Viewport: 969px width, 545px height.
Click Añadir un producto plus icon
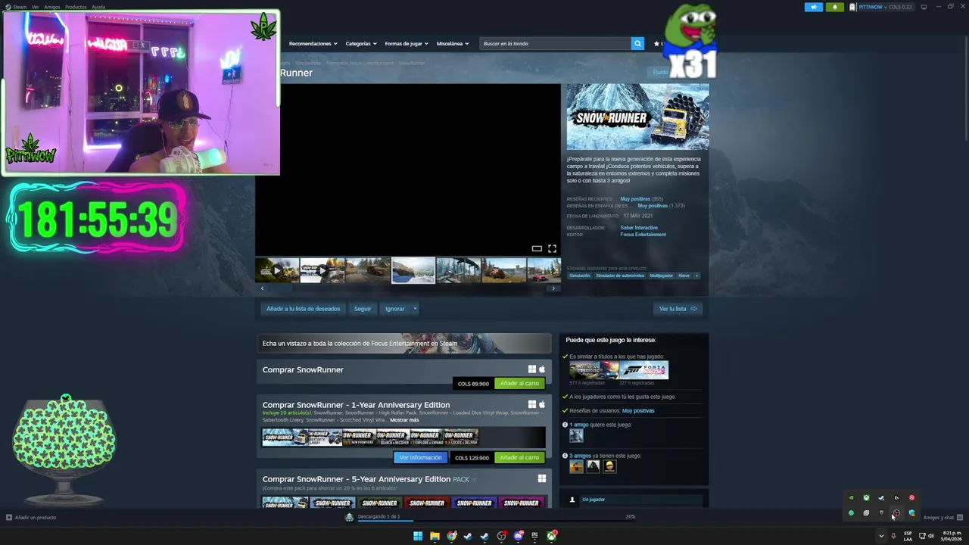9,518
